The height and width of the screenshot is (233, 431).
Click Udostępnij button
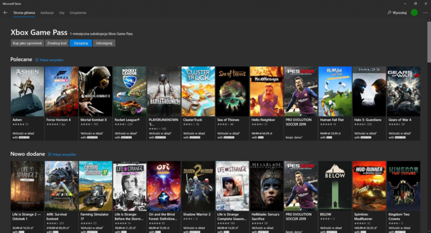point(104,43)
